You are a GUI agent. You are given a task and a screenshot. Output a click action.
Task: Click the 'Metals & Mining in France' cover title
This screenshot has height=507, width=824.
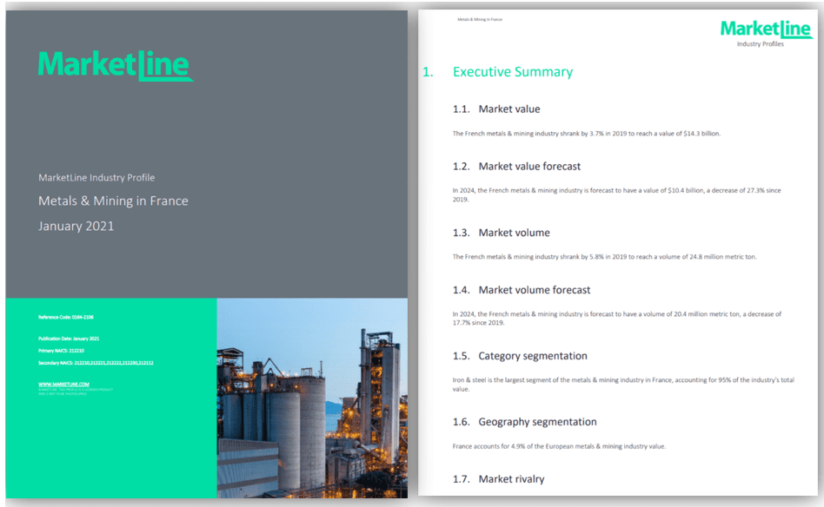113,201
